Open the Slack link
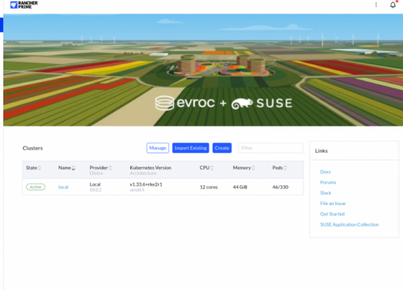Screen dimensions: 403x290 coord(326,193)
